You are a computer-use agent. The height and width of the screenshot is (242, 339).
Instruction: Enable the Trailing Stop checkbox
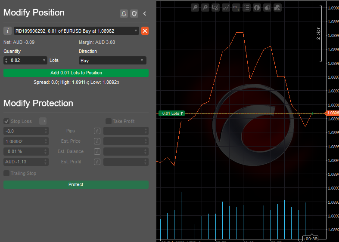point(7,173)
